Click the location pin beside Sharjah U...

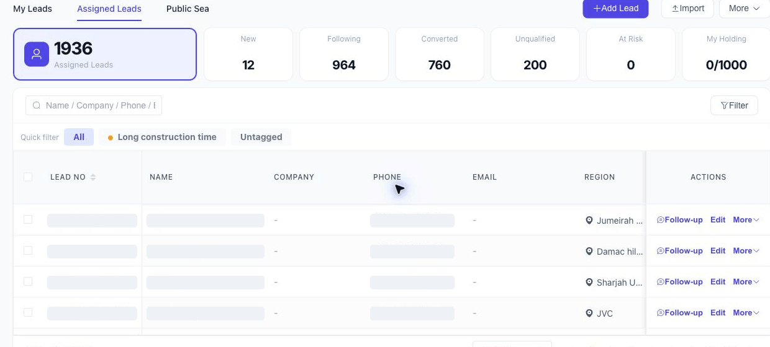(589, 282)
